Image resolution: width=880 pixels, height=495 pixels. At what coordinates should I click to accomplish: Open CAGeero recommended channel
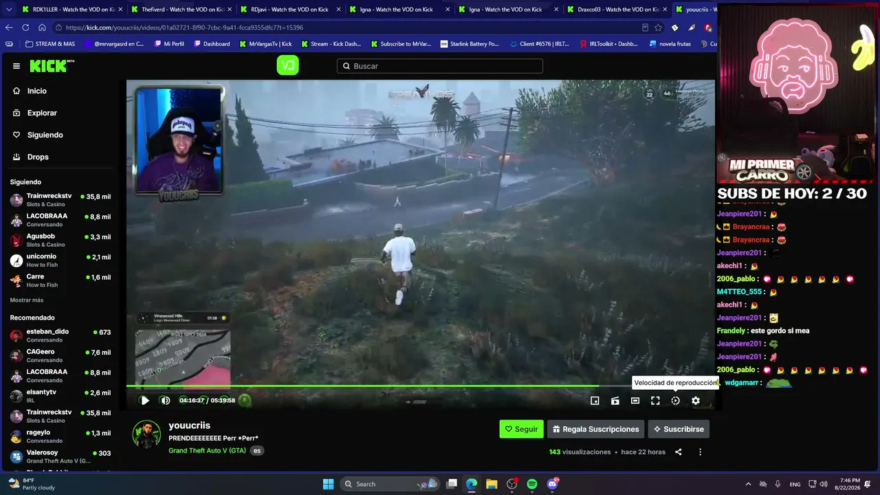60,355
